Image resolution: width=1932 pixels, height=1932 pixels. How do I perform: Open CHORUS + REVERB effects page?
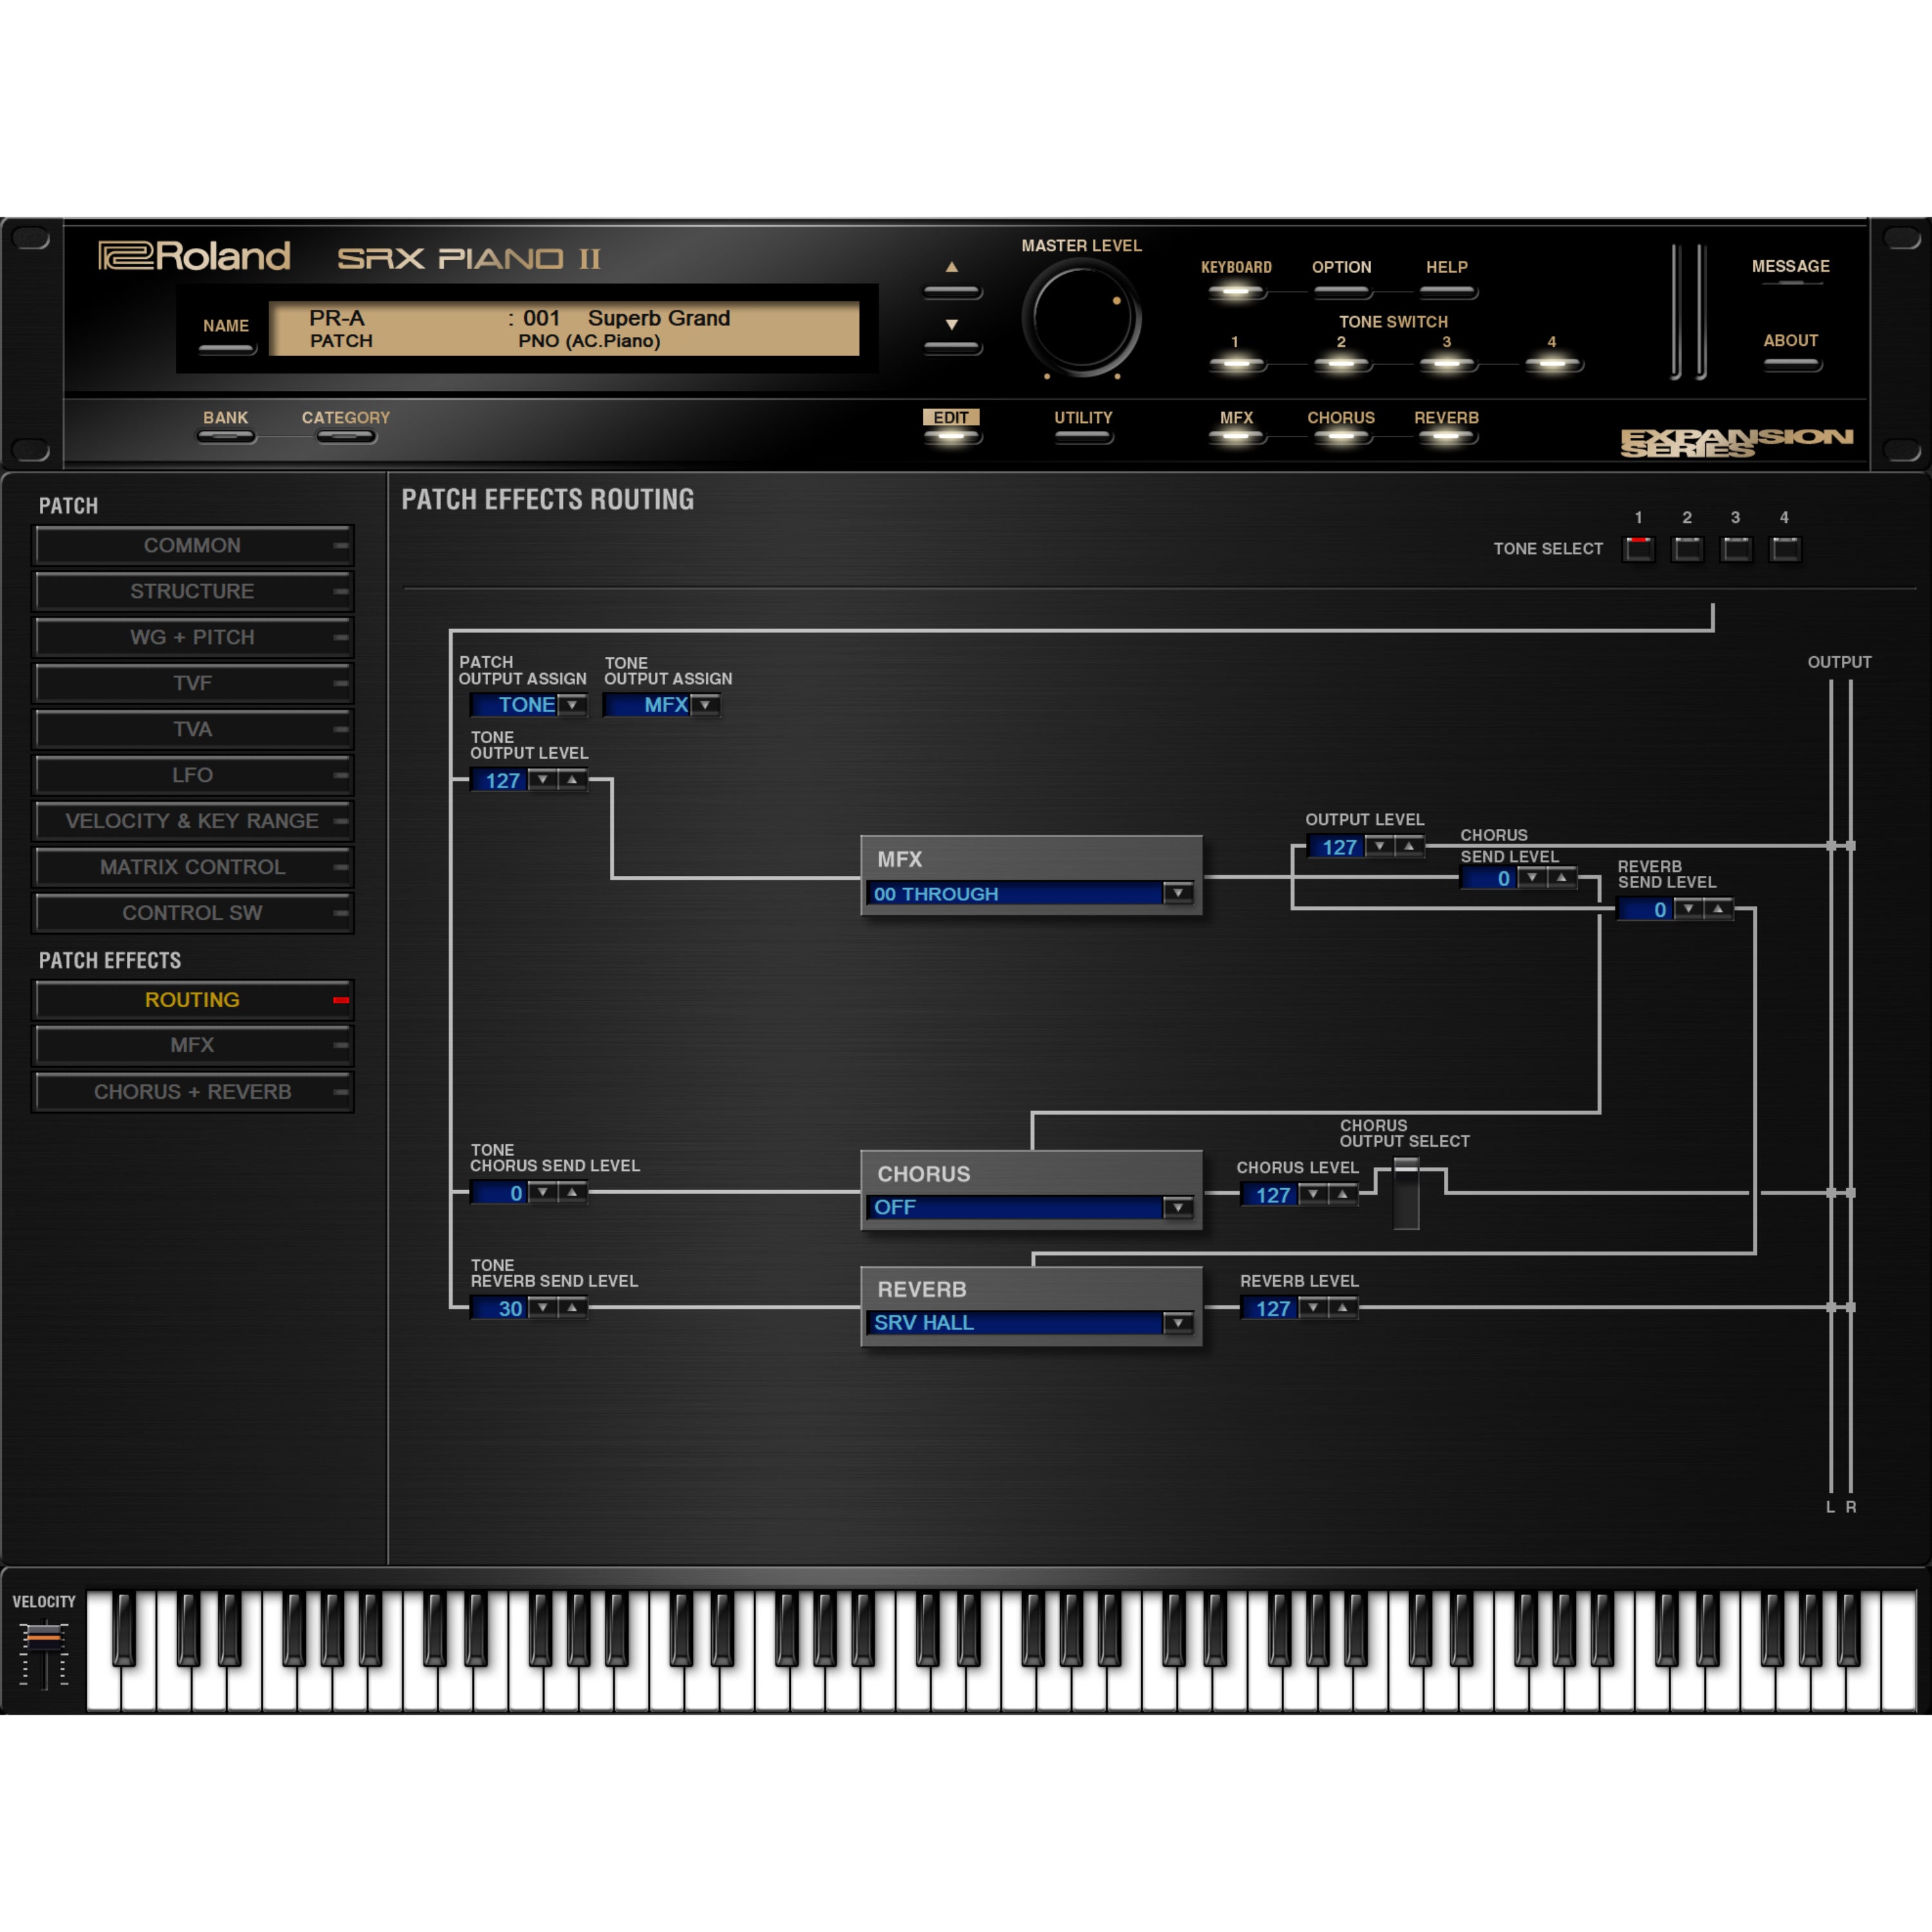[x=193, y=1092]
